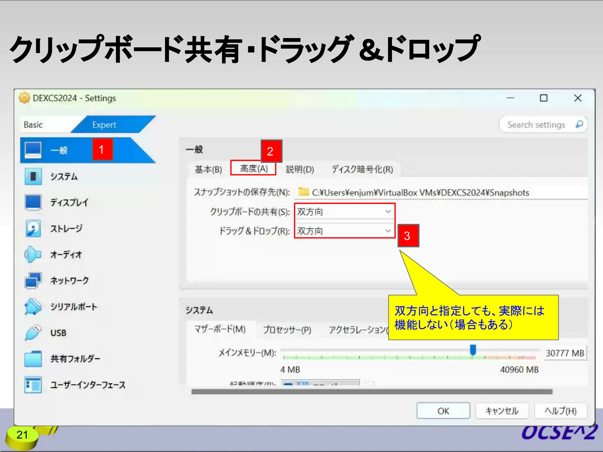603x452 pixels.
Task: Select 共有フォルダー in the sidebar list
Action: (x=75, y=359)
